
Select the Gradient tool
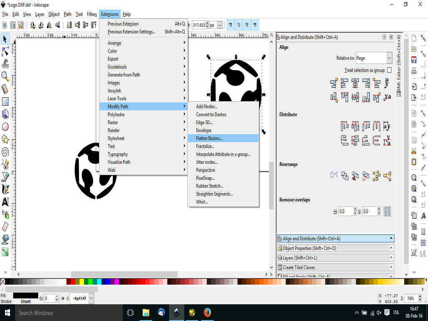coord(5,252)
